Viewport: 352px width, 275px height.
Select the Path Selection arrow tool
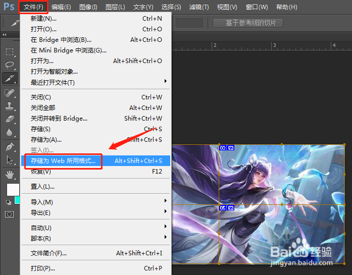coord(10,160)
